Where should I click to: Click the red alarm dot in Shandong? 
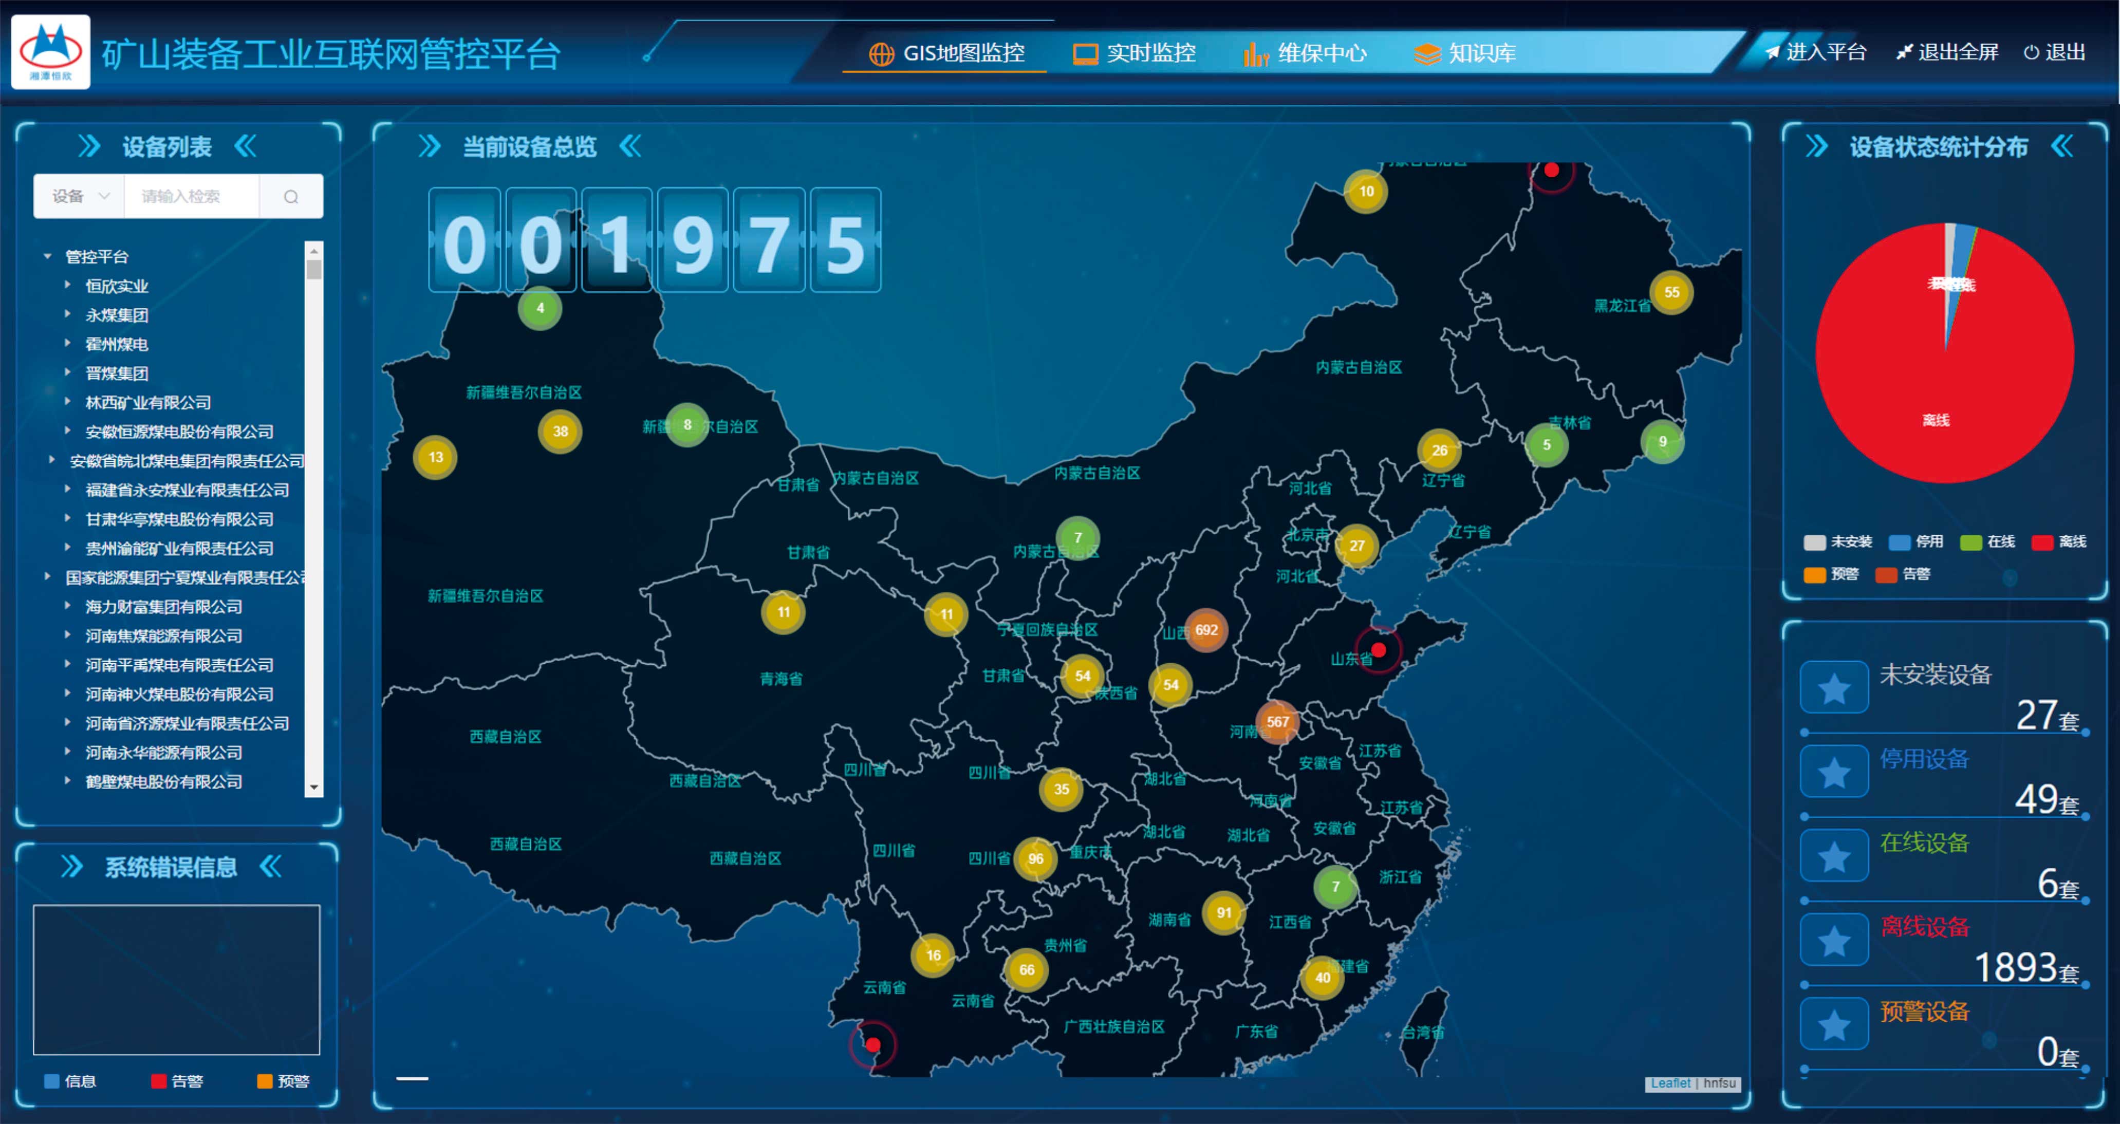click(x=1379, y=650)
